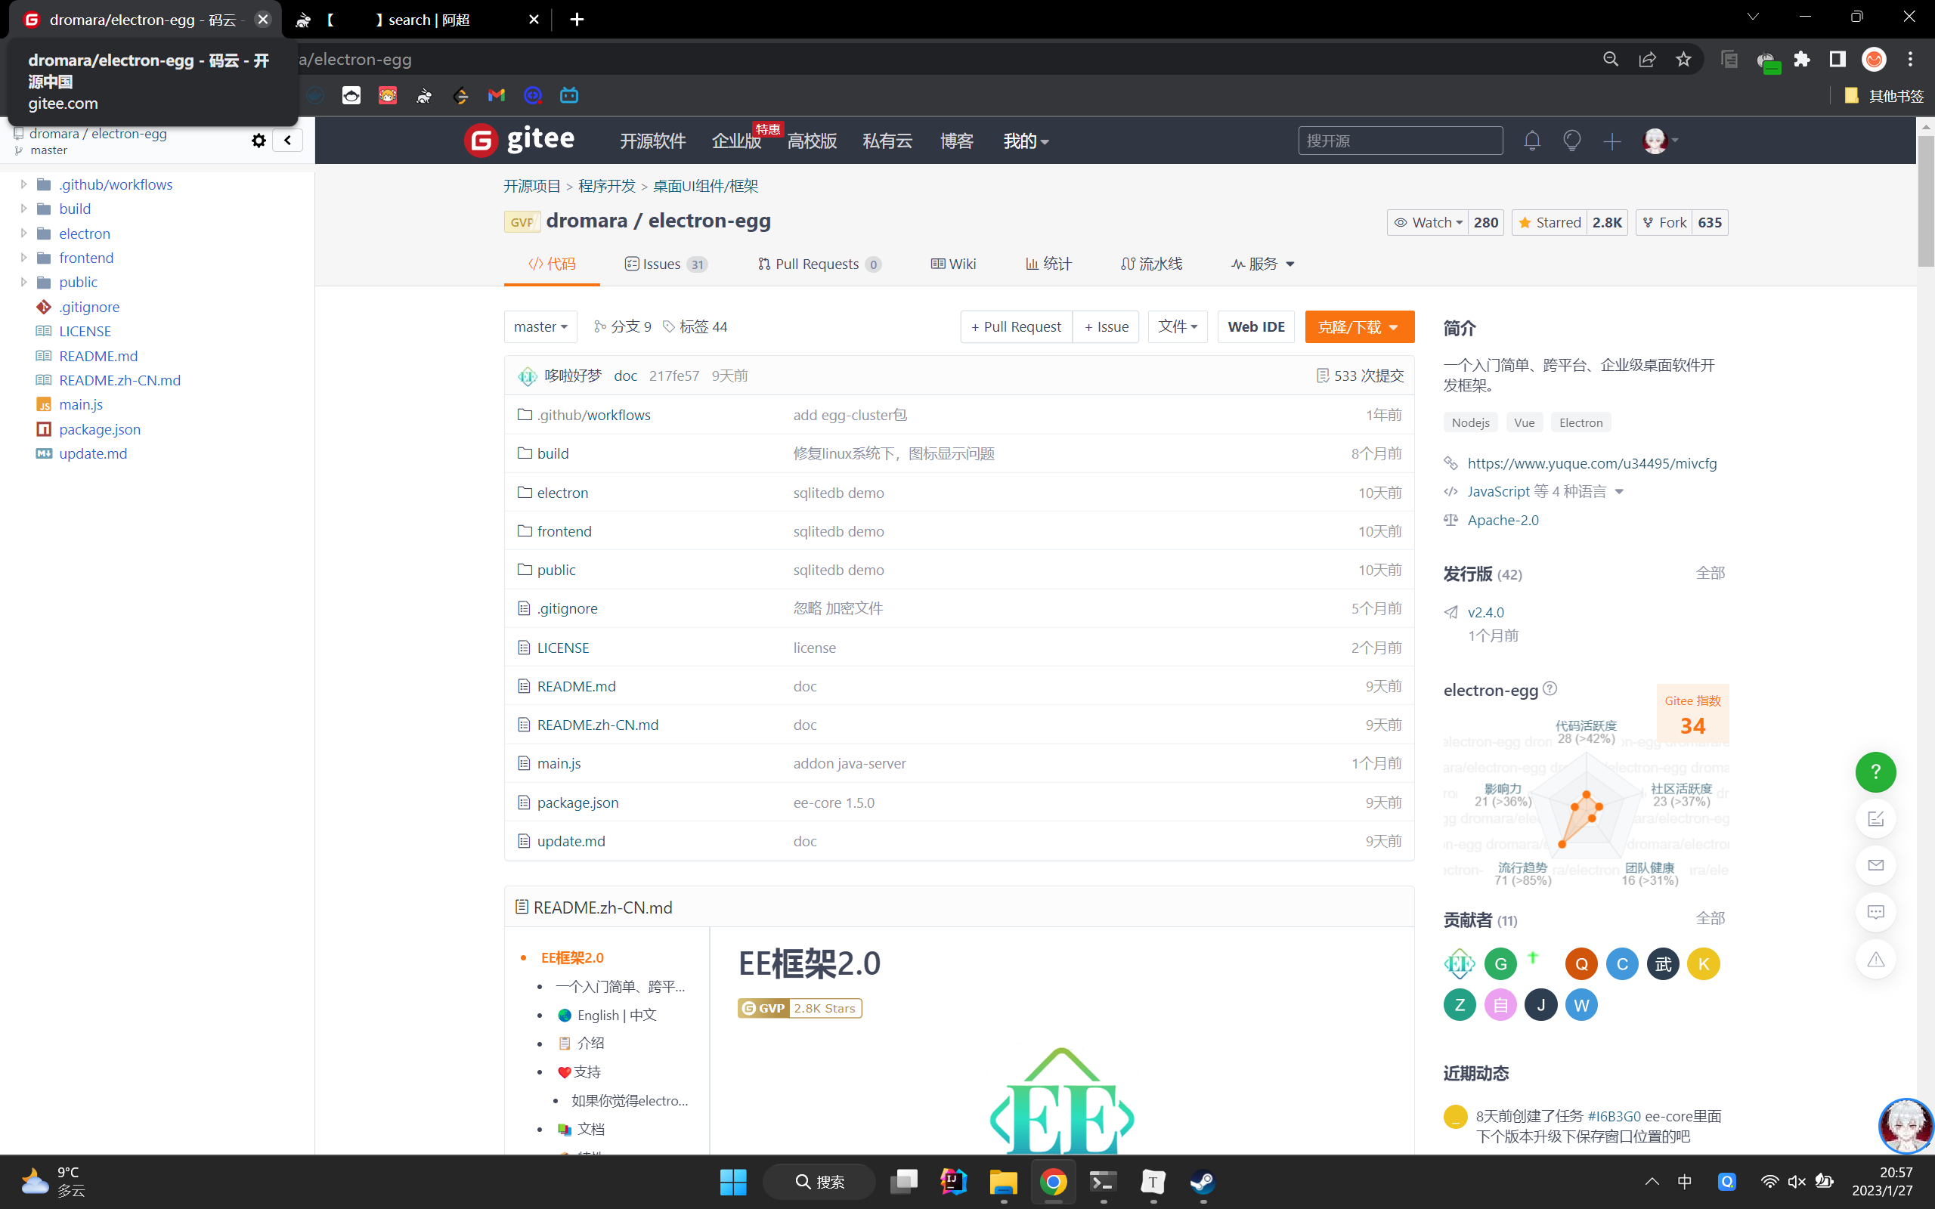
Task: Click the floating warning triangle icon
Action: tap(1875, 960)
